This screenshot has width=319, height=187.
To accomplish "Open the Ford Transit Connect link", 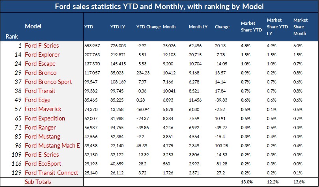I will pyautogui.click(x=52, y=172).
